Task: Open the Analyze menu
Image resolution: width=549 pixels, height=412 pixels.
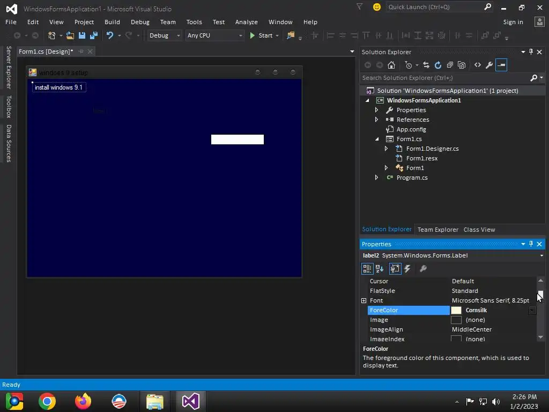Action: (247, 21)
